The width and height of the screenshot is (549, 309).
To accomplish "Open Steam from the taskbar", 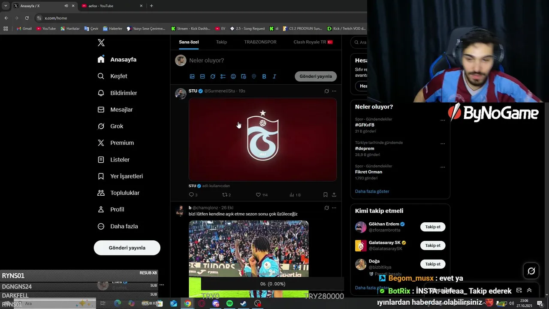I will click(243, 303).
